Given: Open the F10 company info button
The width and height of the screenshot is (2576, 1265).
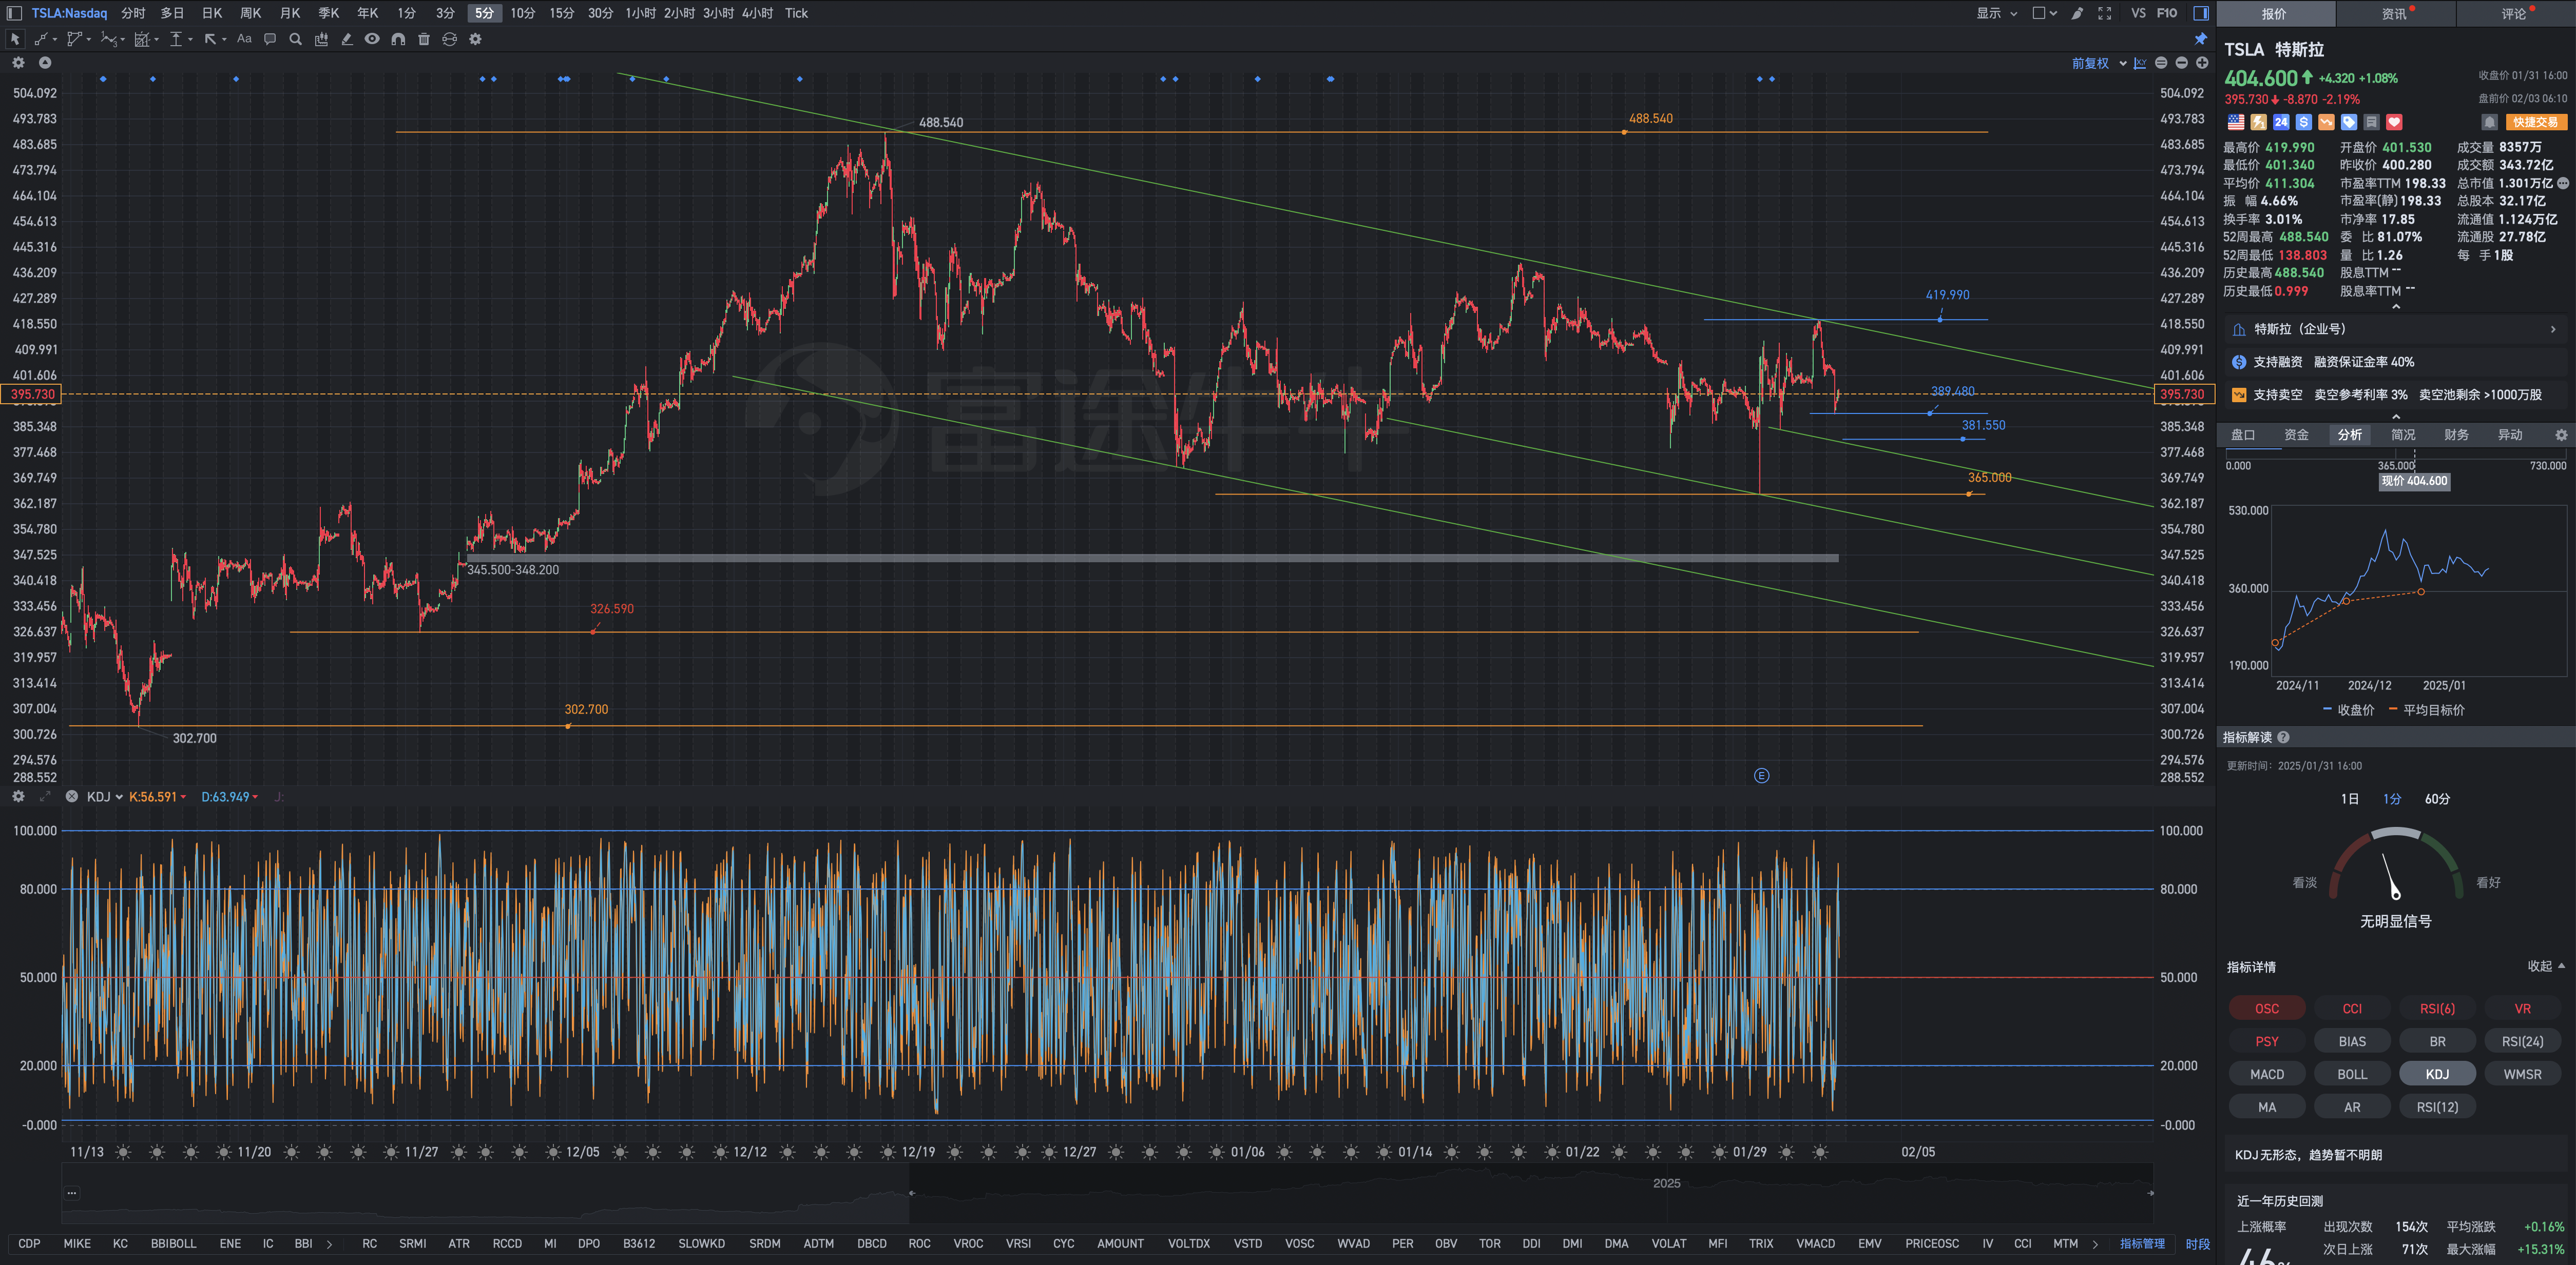Looking at the screenshot, I should pyautogui.click(x=2167, y=13).
